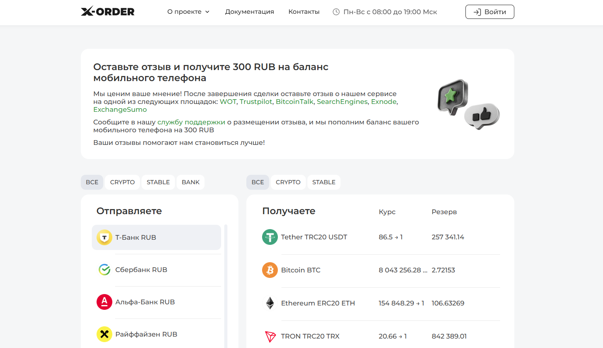Select the CRYPTO filter above Получаете
603x348 pixels.
pos(288,182)
